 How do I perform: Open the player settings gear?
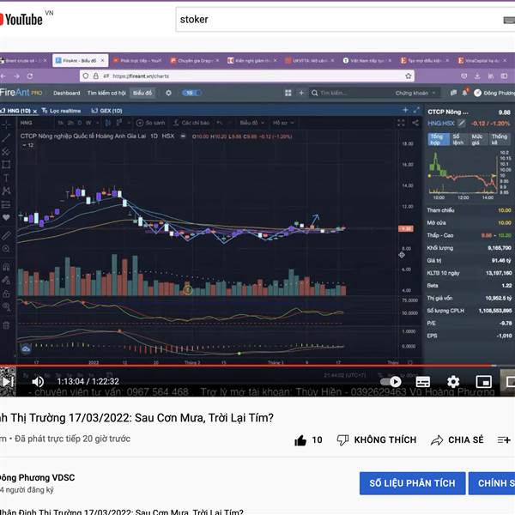(453, 382)
